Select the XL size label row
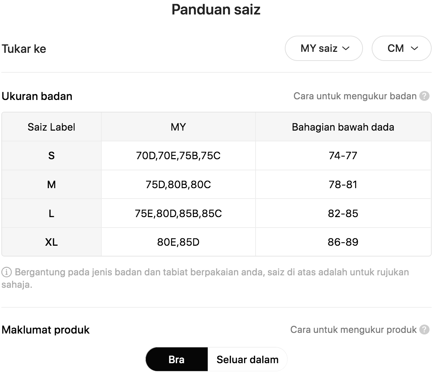Image resolution: width=435 pixels, height=379 pixels. [x=216, y=242]
